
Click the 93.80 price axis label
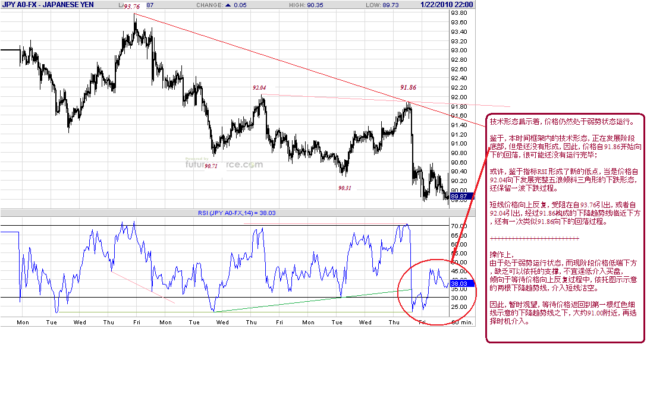click(459, 13)
